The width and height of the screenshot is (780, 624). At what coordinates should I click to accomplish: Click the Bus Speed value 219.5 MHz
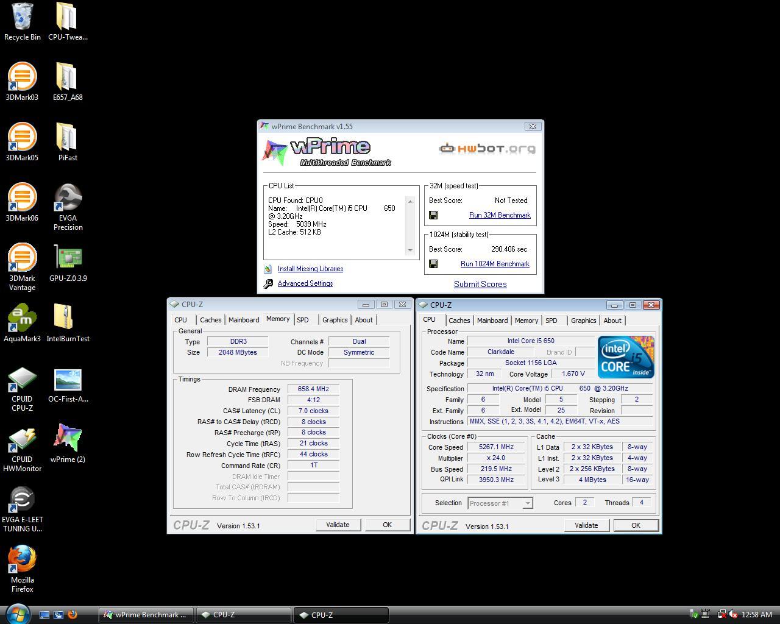(497, 469)
